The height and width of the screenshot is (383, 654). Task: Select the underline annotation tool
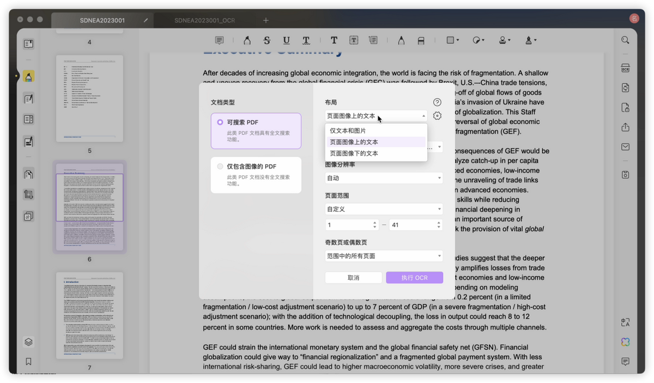pos(286,40)
